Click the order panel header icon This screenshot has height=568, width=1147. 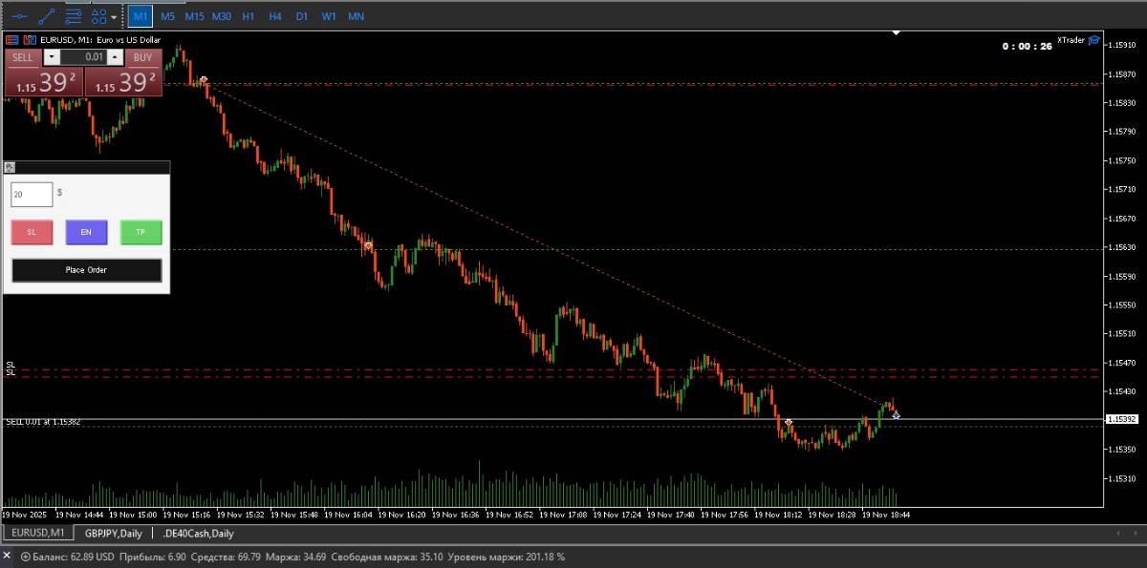(11, 167)
